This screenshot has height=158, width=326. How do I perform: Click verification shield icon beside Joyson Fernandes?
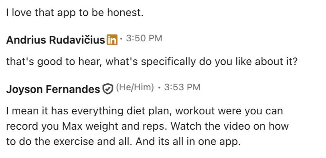click(x=107, y=89)
